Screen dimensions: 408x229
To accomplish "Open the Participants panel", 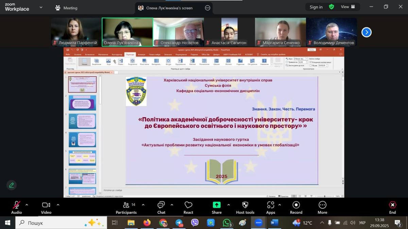I will (x=126, y=205).
